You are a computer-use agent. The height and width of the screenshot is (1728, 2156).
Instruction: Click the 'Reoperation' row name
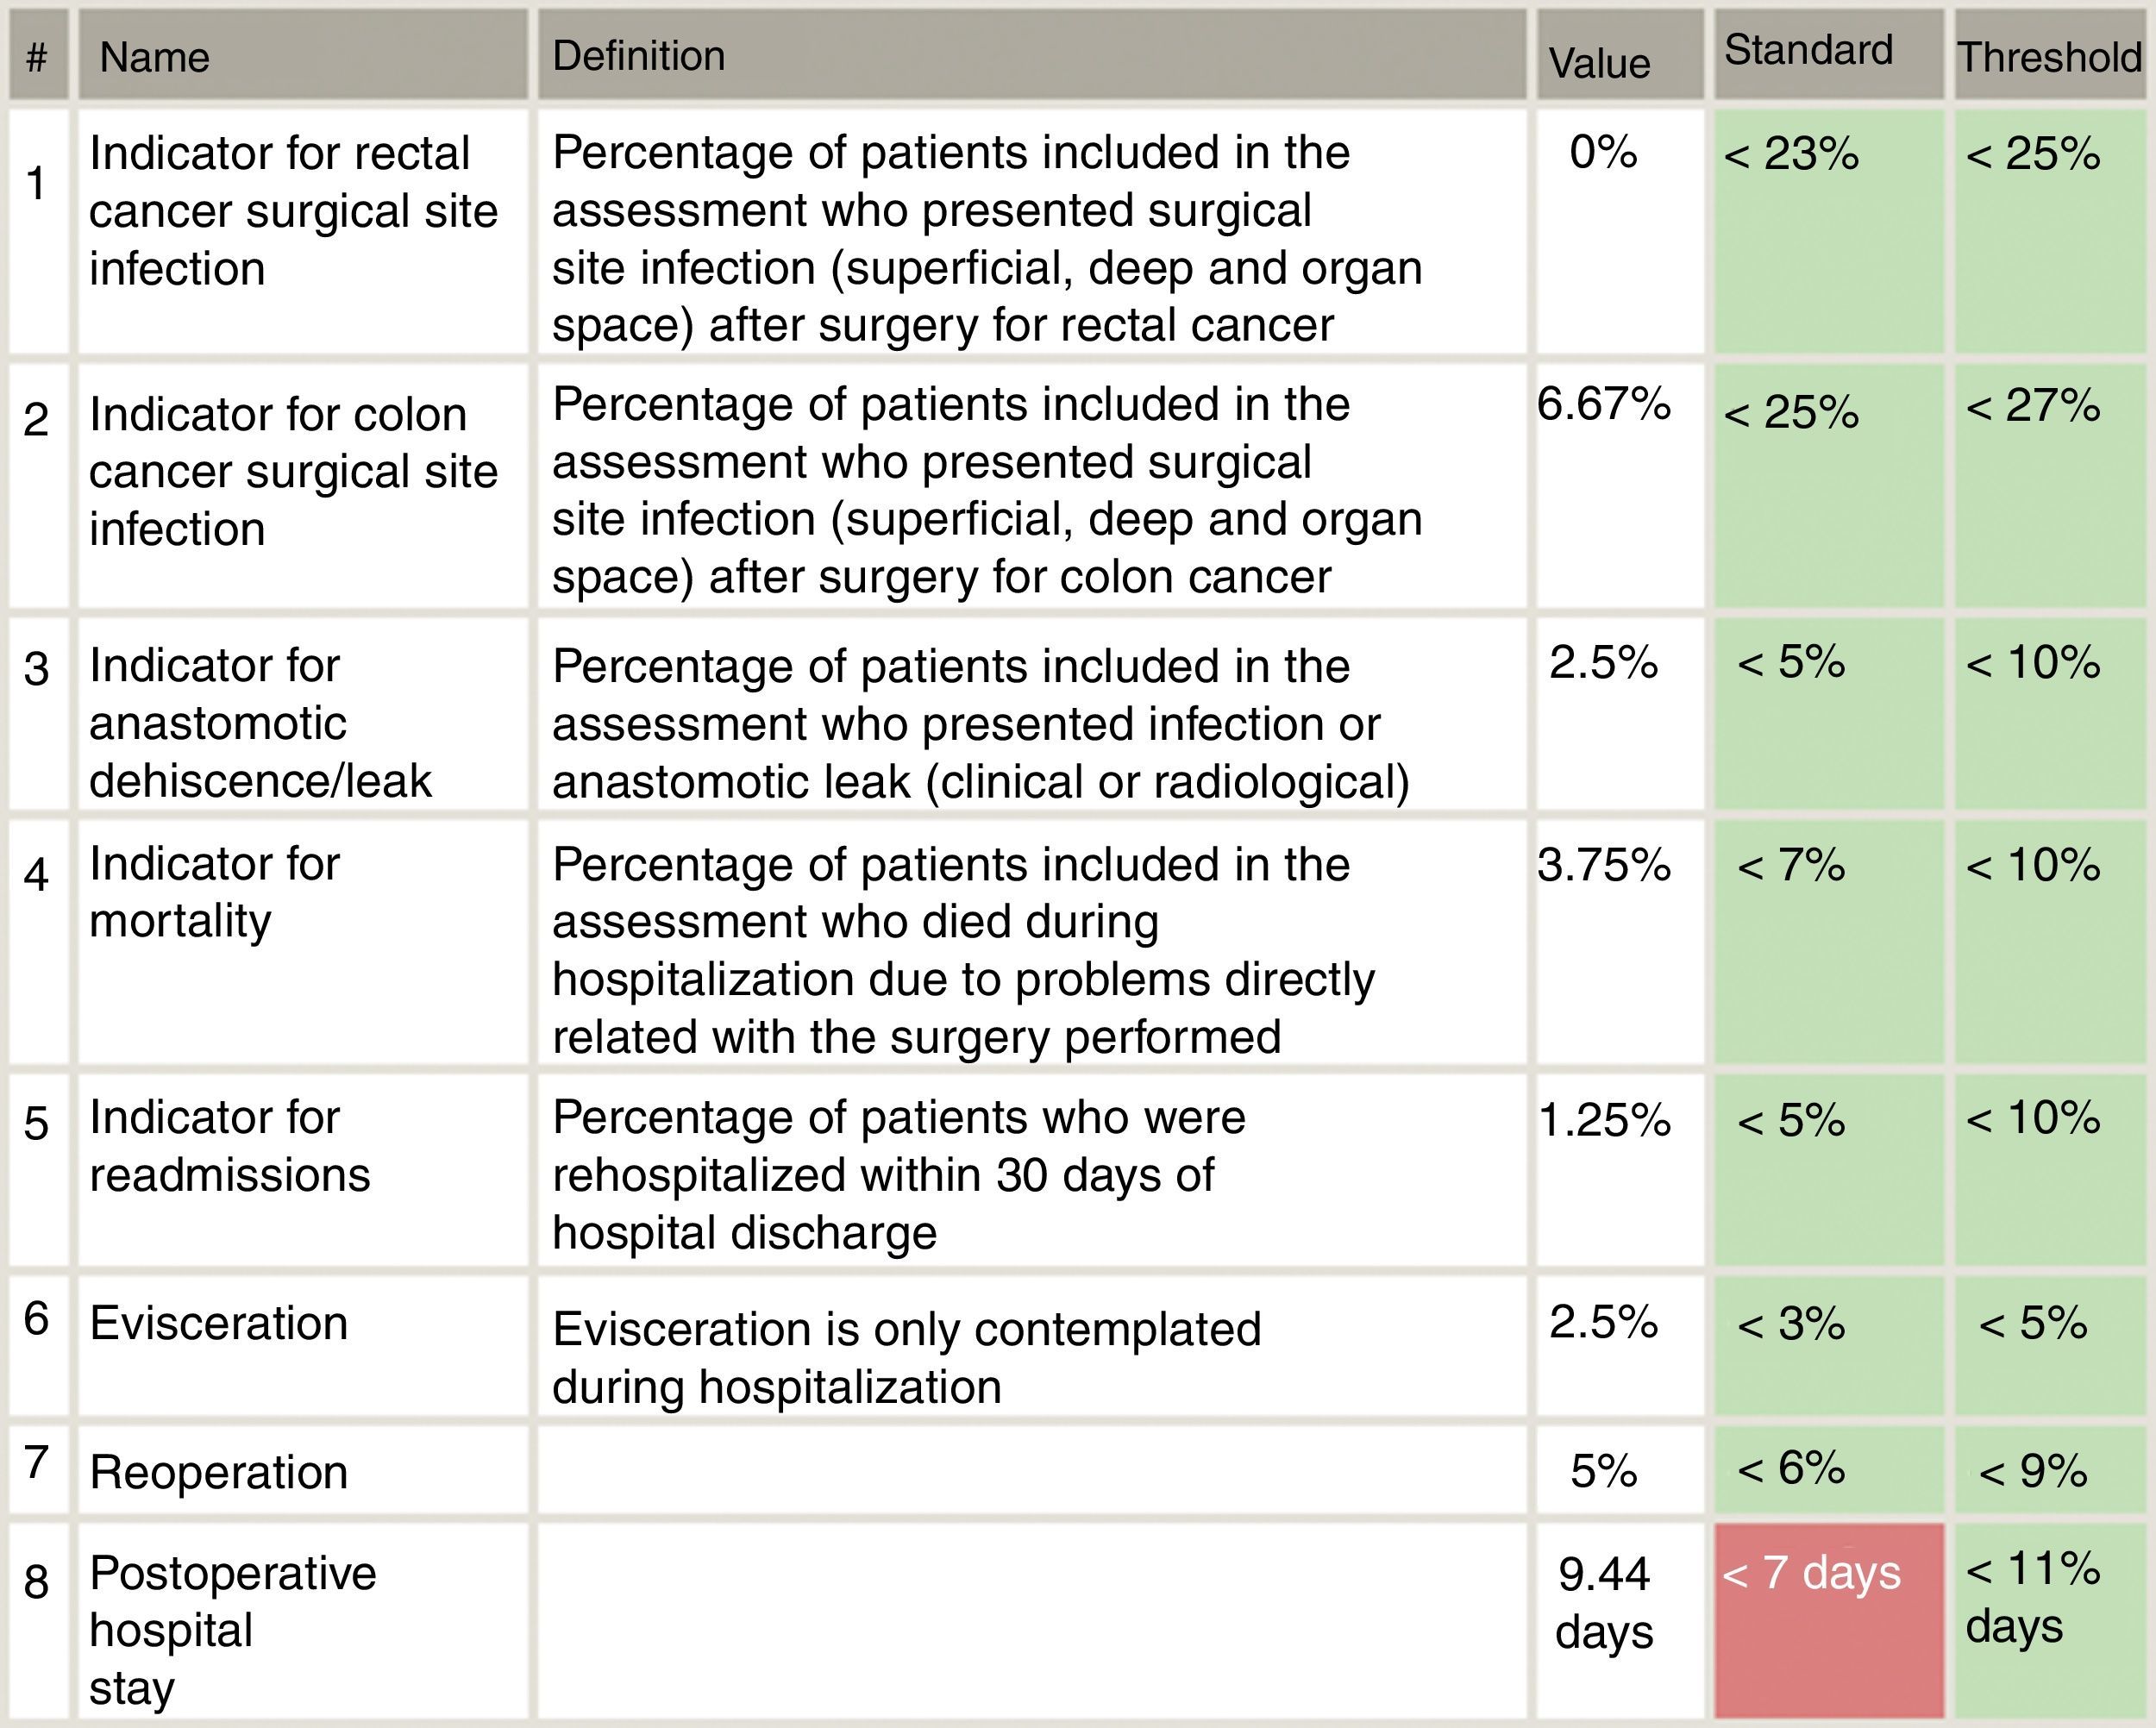[302, 1472]
